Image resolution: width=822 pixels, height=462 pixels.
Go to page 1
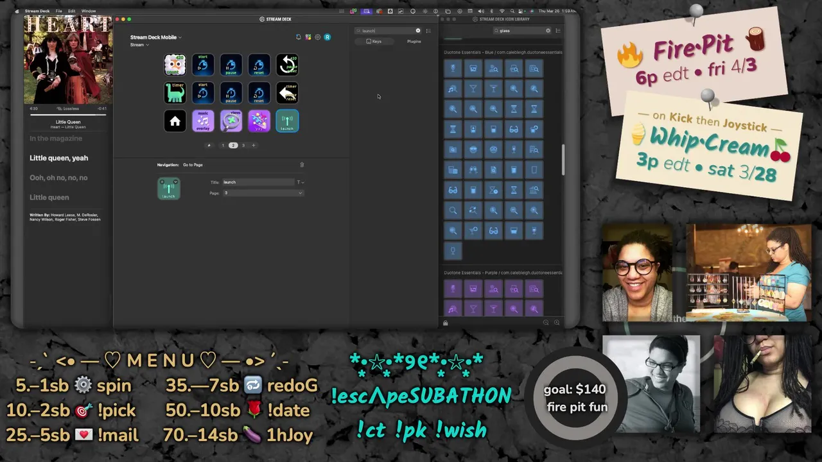point(223,146)
